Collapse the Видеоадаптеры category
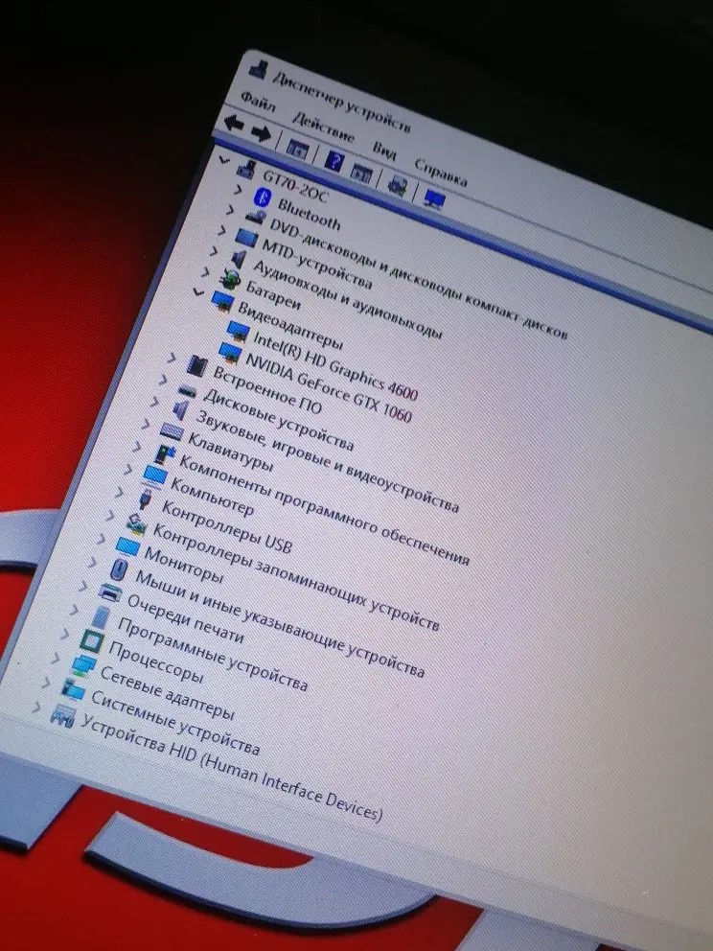 [197, 291]
